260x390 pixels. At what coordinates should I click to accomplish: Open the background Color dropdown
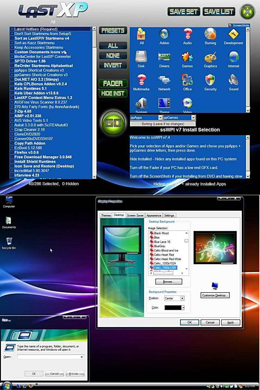(x=183, y=308)
